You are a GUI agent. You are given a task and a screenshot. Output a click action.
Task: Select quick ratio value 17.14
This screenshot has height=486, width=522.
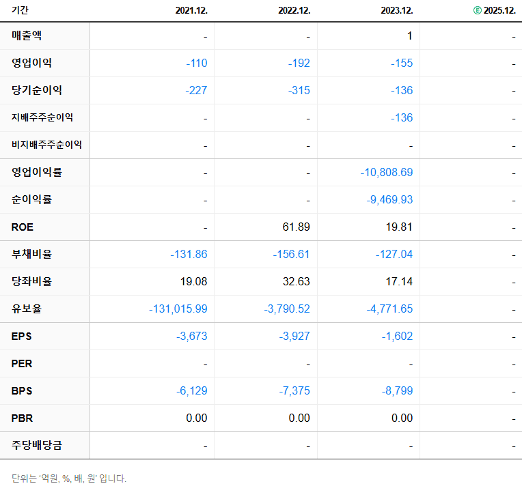click(x=399, y=281)
